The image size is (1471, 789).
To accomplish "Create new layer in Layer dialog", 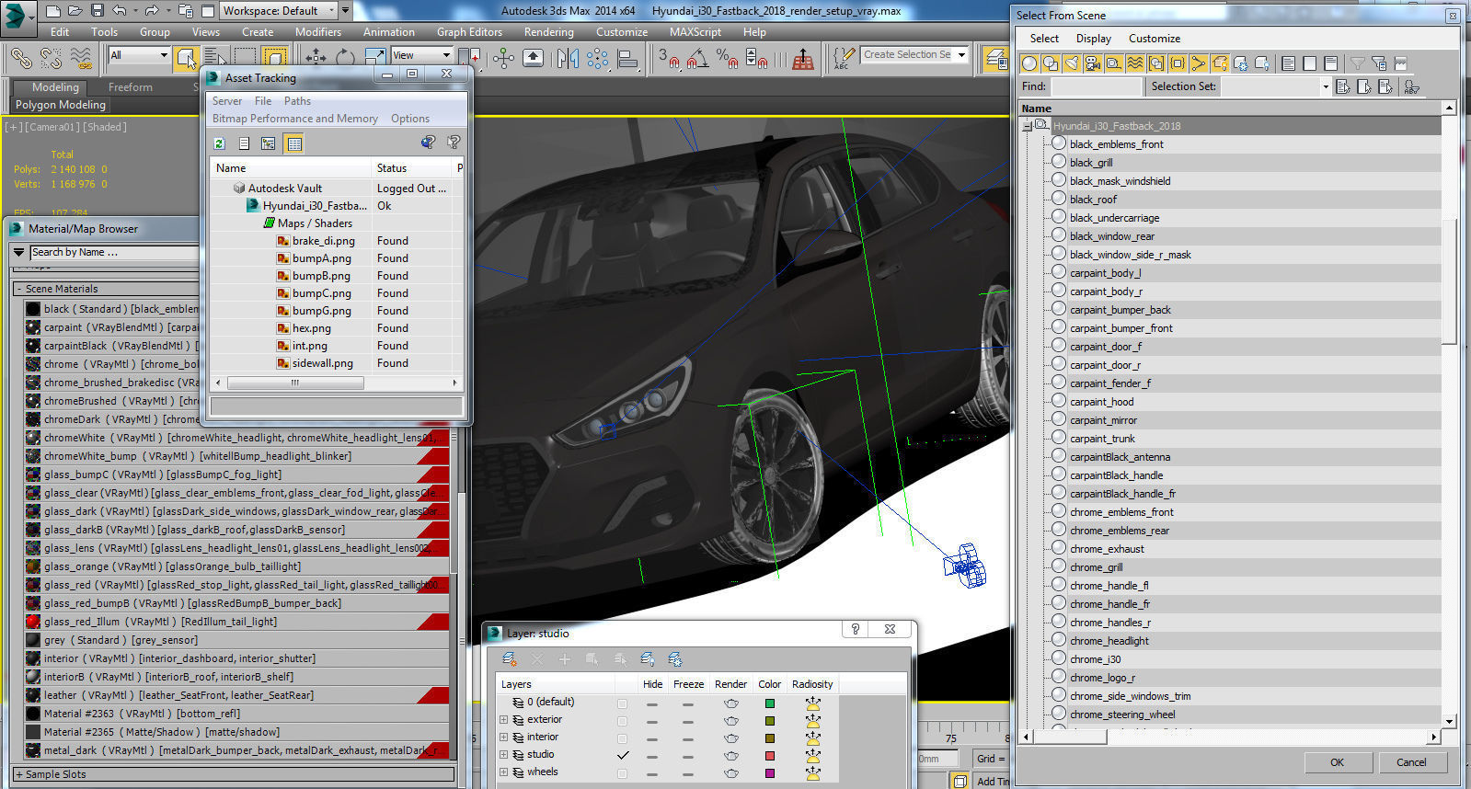I will point(509,659).
